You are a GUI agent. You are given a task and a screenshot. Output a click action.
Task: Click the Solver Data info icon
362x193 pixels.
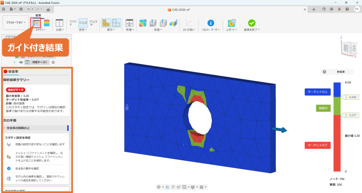[211, 23]
